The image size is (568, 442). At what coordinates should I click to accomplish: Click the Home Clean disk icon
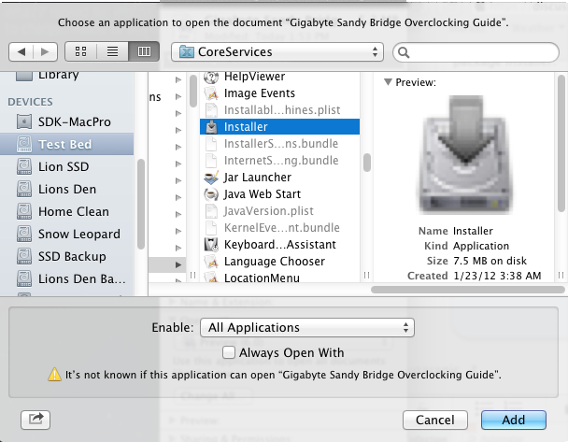pyautogui.click(x=24, y=211)
